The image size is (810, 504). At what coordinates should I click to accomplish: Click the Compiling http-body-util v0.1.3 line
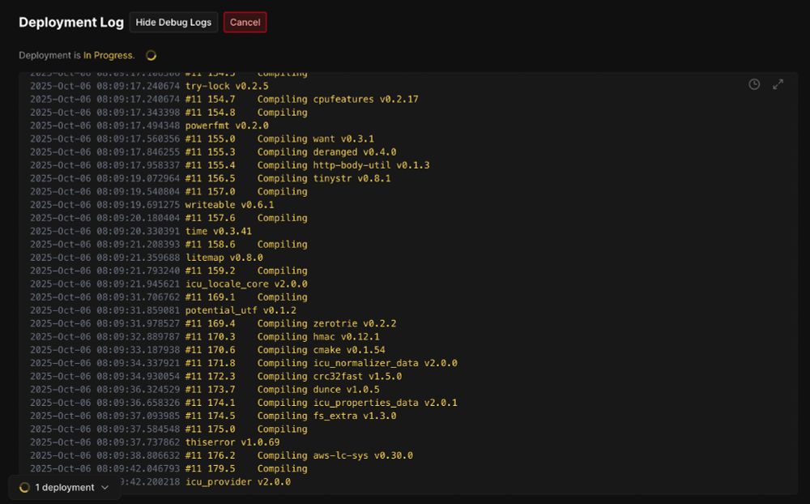point(230,165)
